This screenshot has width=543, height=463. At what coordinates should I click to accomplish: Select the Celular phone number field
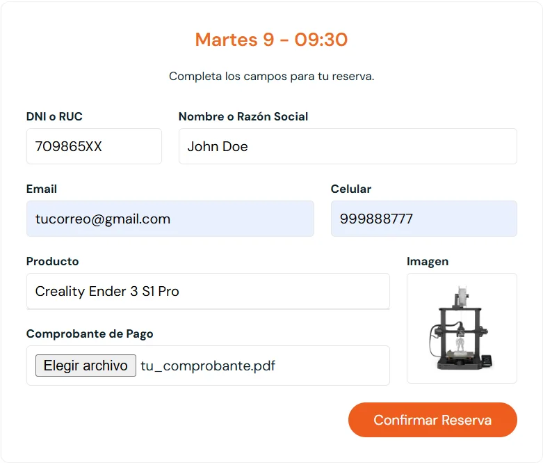pyautogui.click(x=423, y=219)
